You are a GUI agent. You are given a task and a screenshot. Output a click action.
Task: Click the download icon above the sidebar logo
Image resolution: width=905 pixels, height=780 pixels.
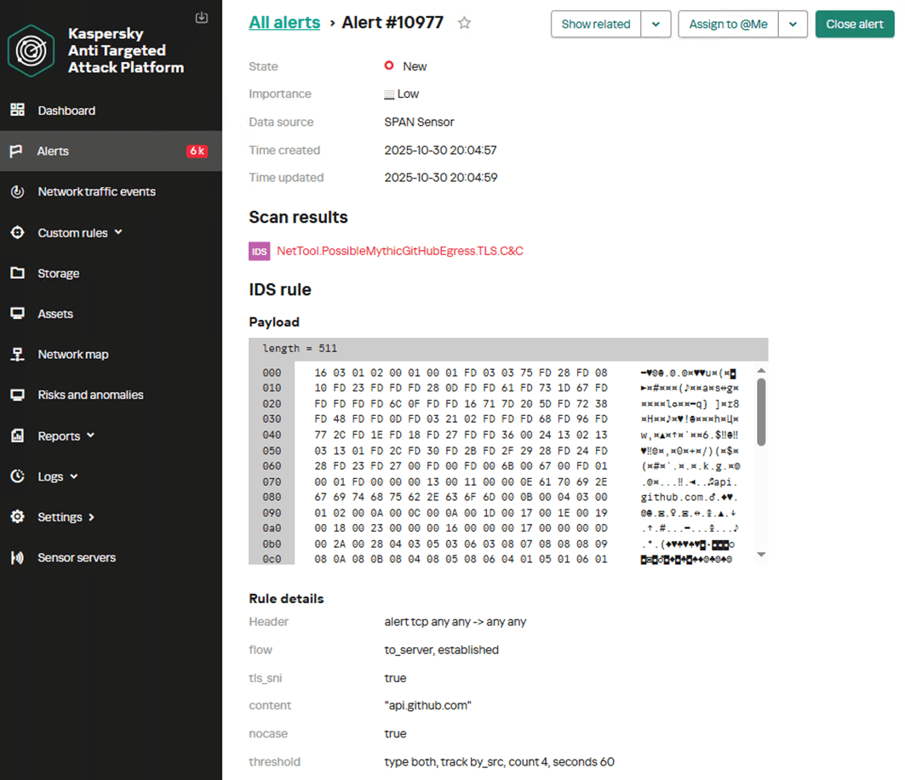point(202,17)
